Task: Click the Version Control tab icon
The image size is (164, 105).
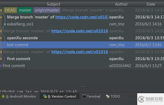Action: pyautogui.click(x=45, y=96)
